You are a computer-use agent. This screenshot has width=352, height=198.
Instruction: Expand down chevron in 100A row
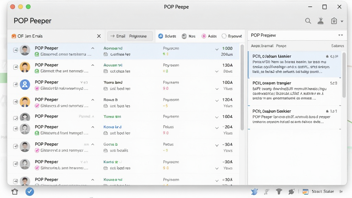(x=217, y=89)
